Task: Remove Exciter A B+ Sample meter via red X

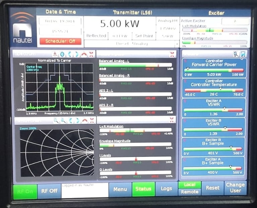Action: 185,159
